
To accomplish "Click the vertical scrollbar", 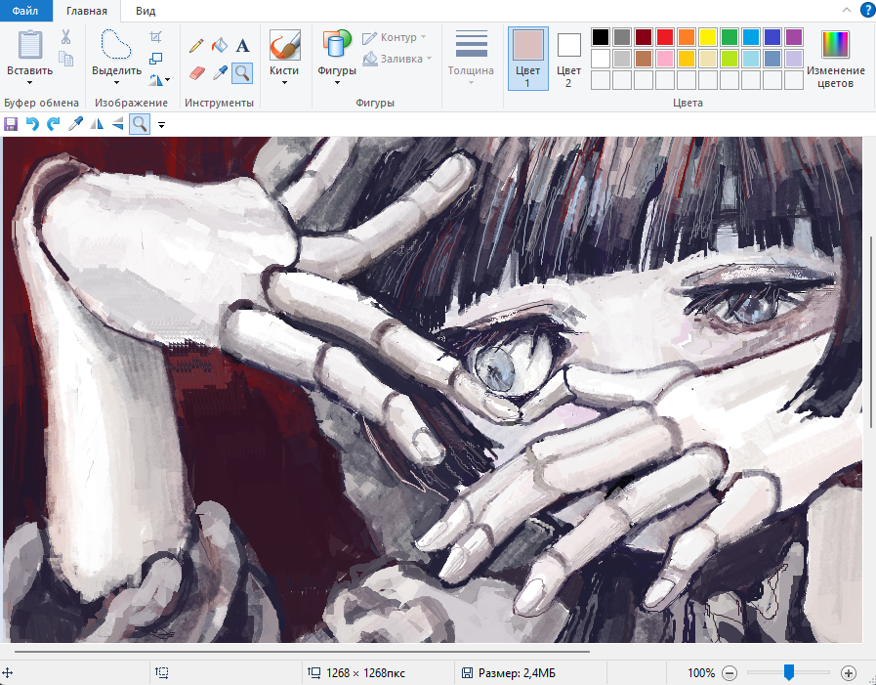I will click(x=871, y=332).
